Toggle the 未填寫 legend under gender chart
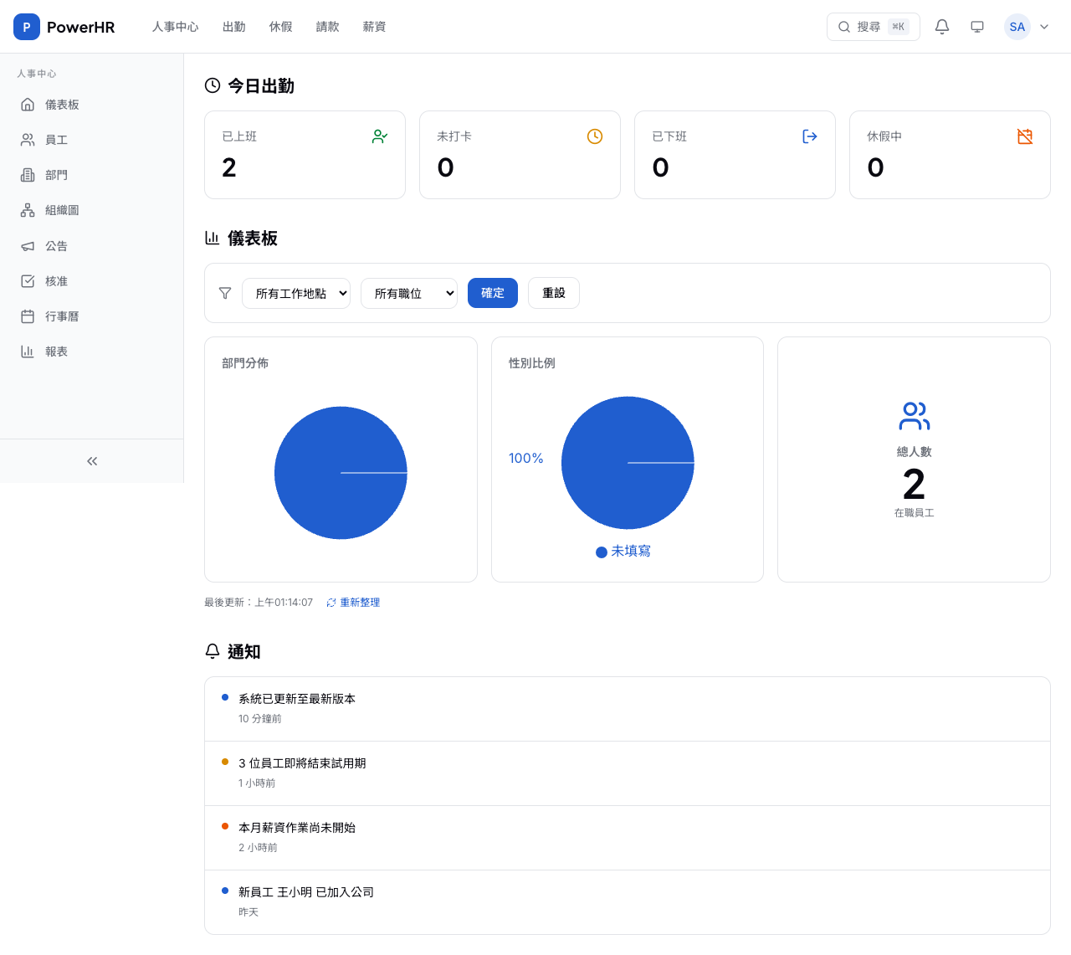 click(623, 551)
